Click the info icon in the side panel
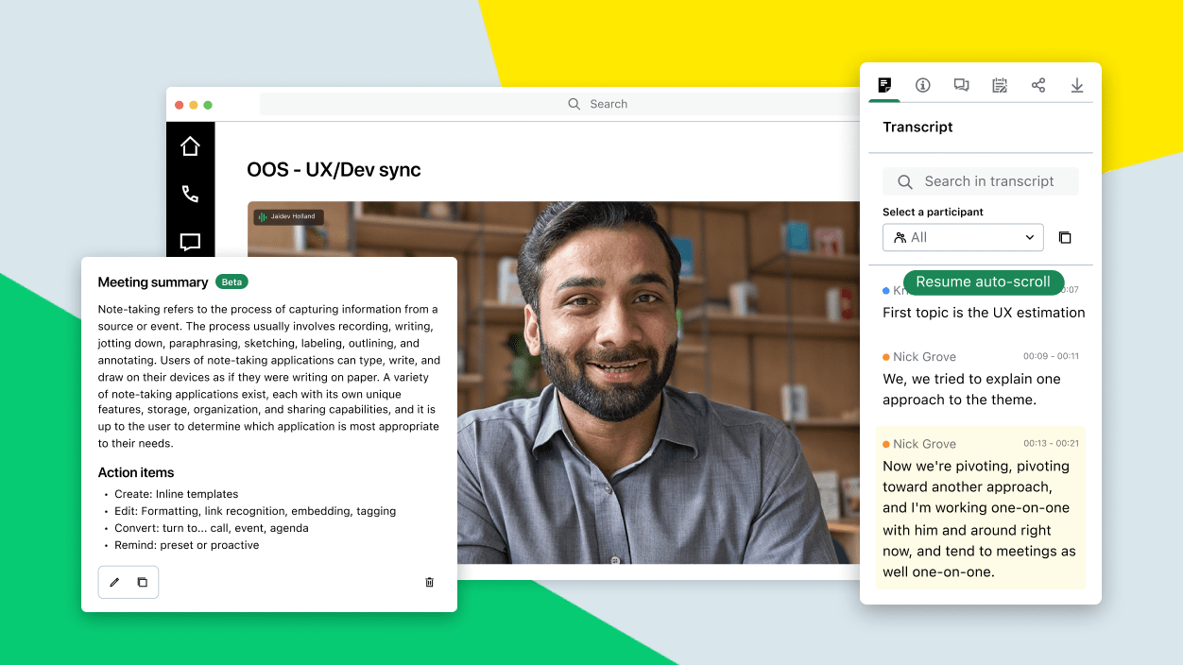 point(923,85)
